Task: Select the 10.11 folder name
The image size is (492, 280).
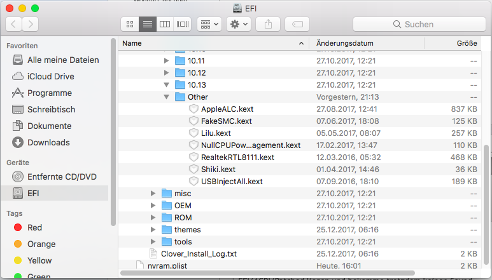Action: [196, 61]
